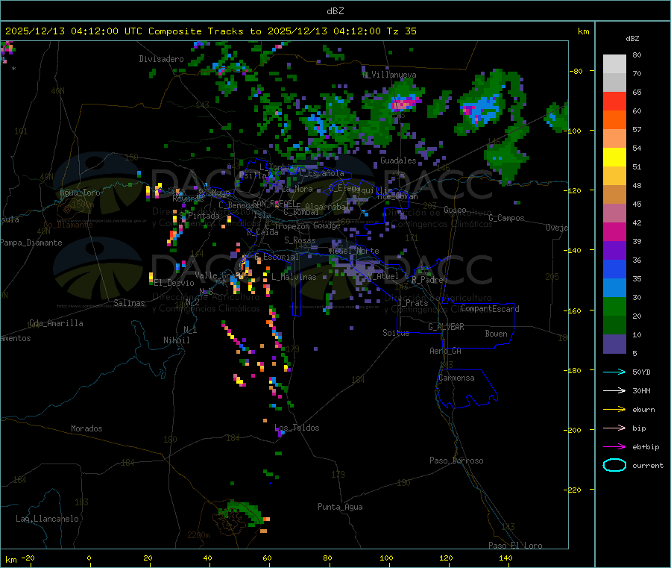The image size is (671, 568).
Task: Click the Agua_Toro place label
Action: 80,193
